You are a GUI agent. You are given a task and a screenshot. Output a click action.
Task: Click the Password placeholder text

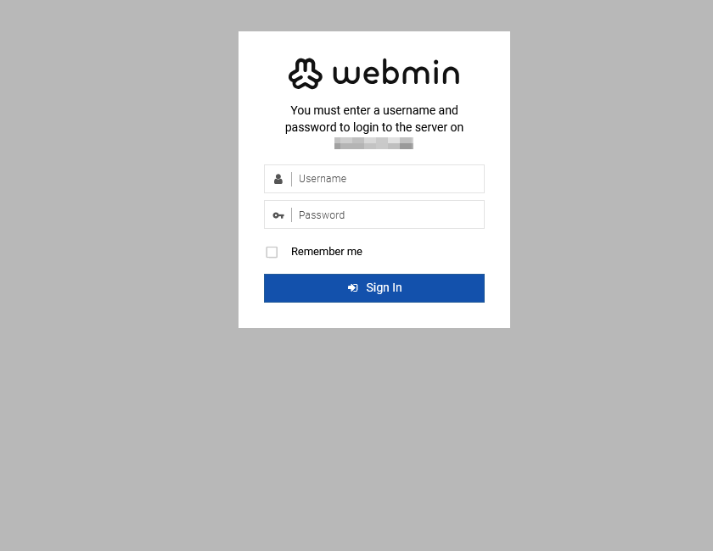[x=322, y=215]
